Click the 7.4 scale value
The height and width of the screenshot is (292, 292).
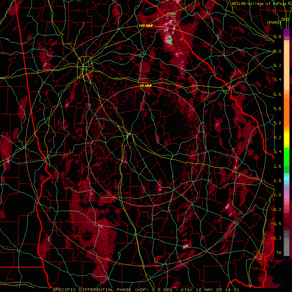[x=277, y=80]
